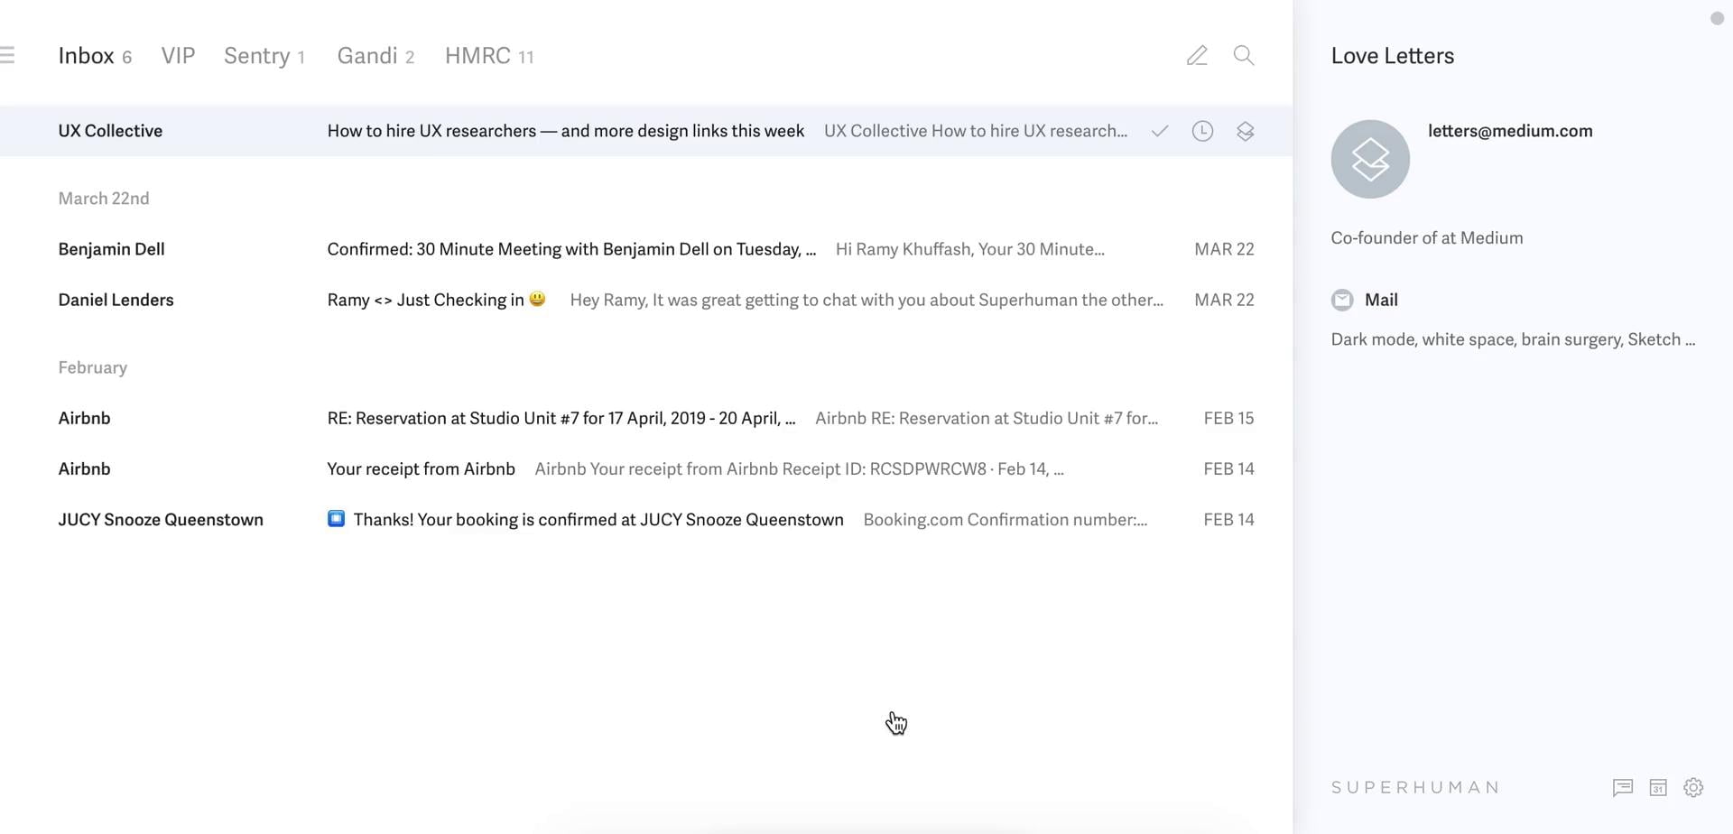Open Benjamin Dell's Confirmed meeting email

[x=646, y=249]
